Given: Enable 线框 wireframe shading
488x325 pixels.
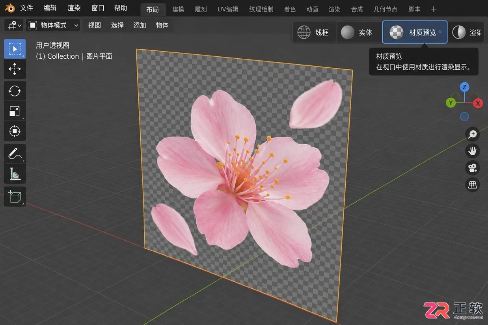Looking at the screenshot, I should coord(314,32).
